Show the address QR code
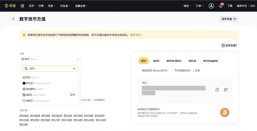Image resolution: width=257 pixels, height=131 pixels. 226,90
